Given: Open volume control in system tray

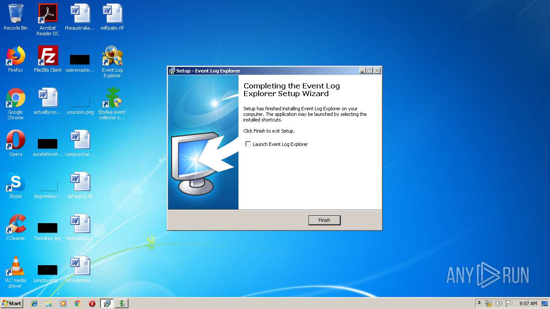Looking at the screenshot, I should pyautogui.click(x=498, y=303).
